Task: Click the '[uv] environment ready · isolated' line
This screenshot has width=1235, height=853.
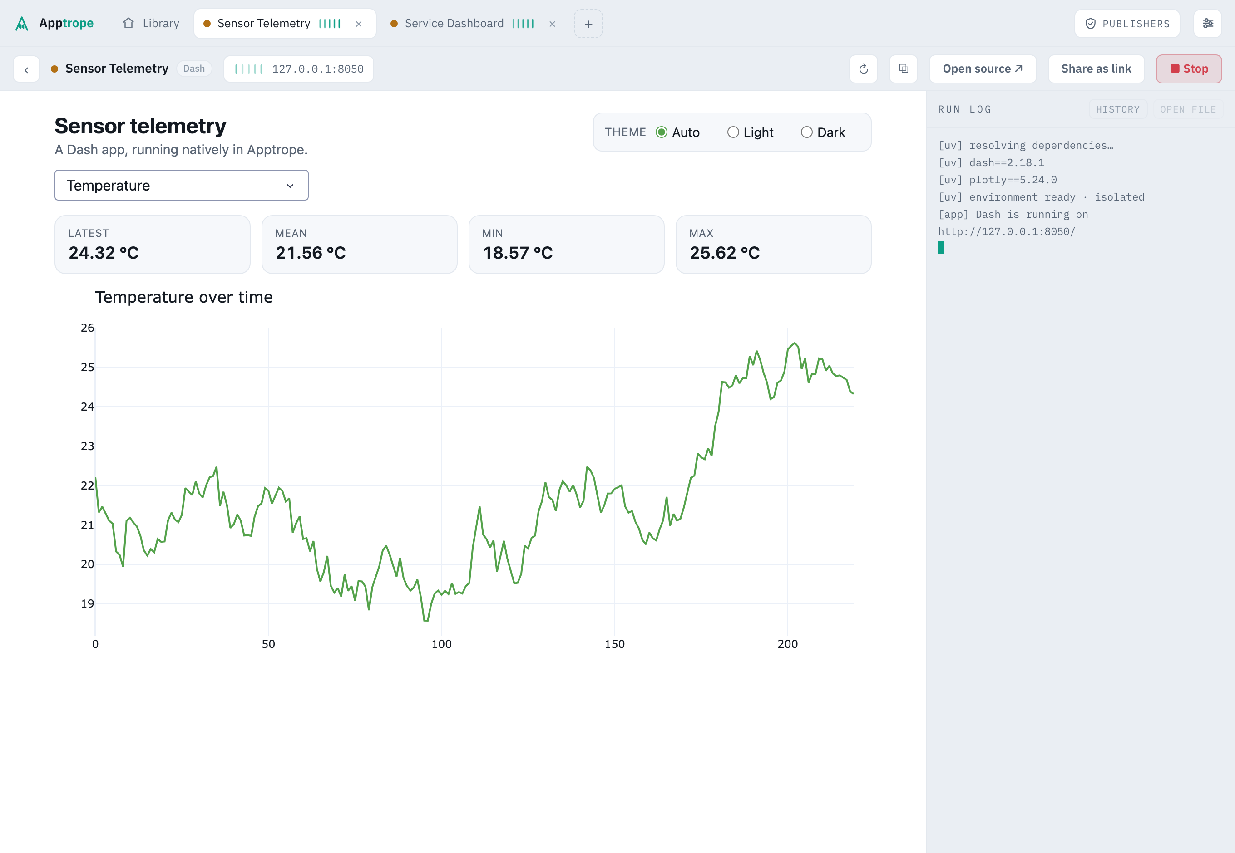Action: [x=1041, y=197]
